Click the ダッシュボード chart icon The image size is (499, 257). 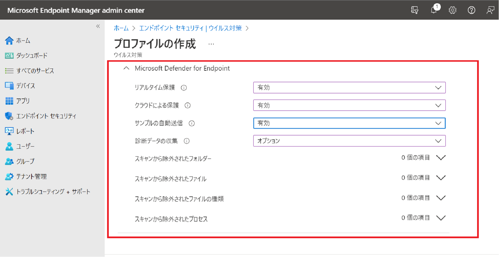click(9, 56)
